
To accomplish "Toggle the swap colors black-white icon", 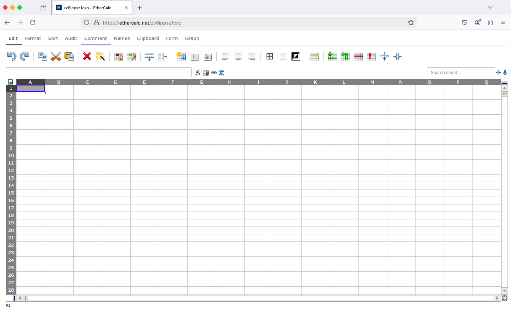I will point(296,56).
